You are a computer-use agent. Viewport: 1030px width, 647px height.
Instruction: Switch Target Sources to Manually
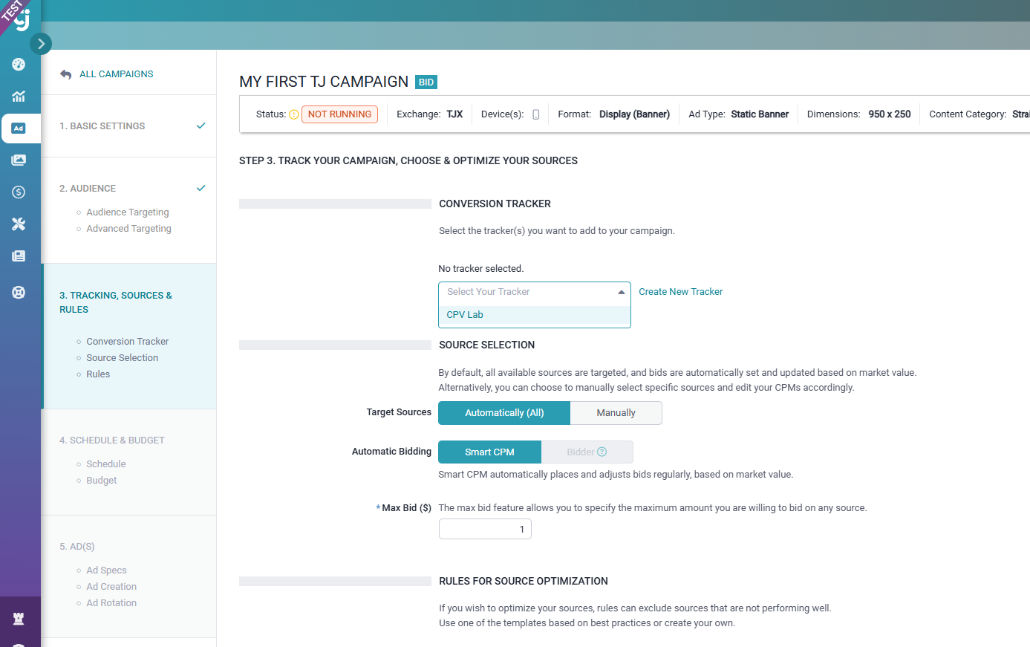616,412
